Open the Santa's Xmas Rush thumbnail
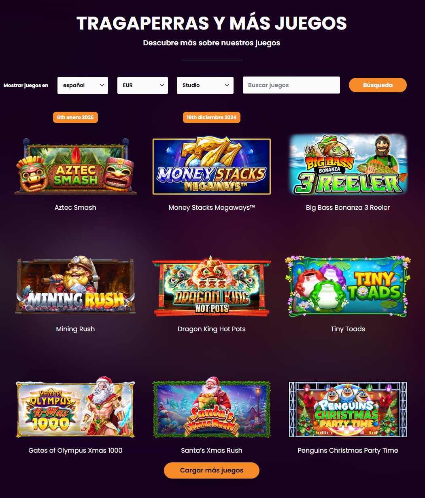 click(x=212, y=409)
